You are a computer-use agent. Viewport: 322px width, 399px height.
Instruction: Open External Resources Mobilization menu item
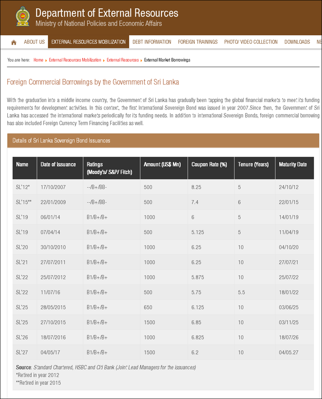tap(89, 42)
